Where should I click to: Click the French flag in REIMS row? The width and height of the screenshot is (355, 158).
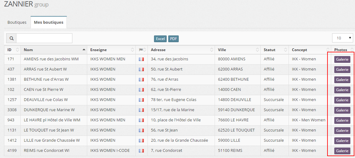coord(141,151)
